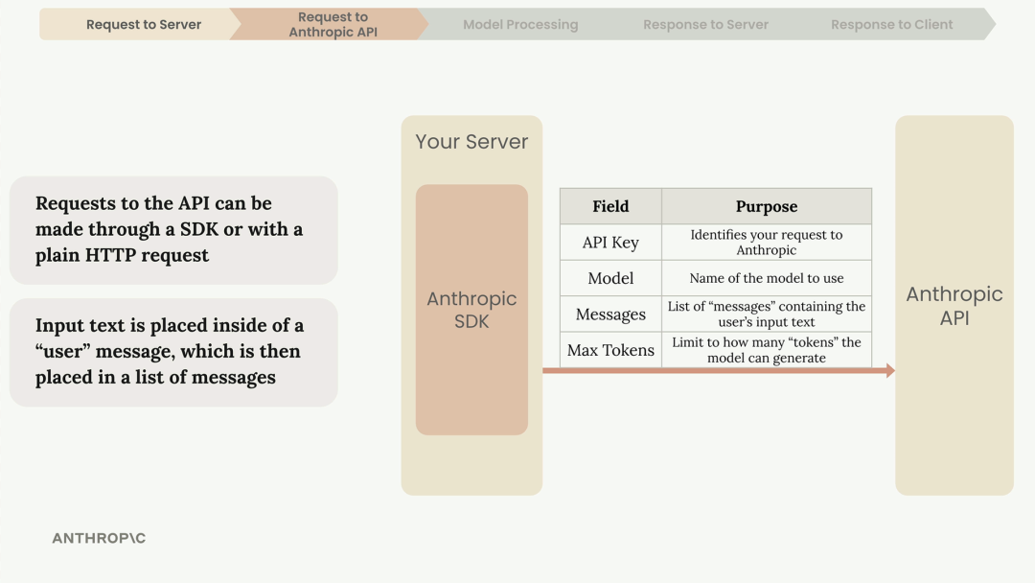Click the 'Limit to how many tokens' cell
The image size is (1035, 583).
point(767,350)
